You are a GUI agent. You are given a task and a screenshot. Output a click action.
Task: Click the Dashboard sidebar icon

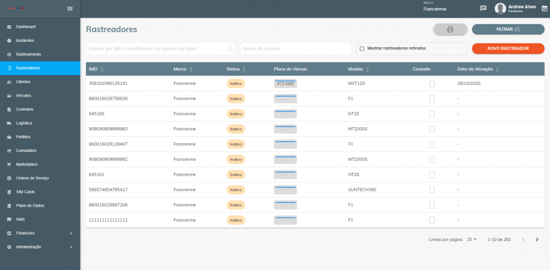(x=10, y=27)
